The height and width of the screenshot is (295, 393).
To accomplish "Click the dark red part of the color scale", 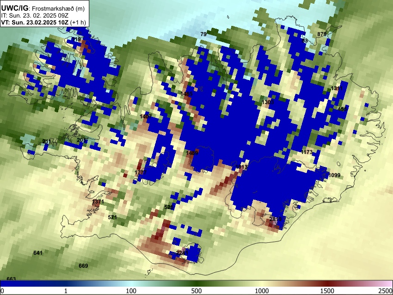I will pyautogui.click(x=327, y=283).
